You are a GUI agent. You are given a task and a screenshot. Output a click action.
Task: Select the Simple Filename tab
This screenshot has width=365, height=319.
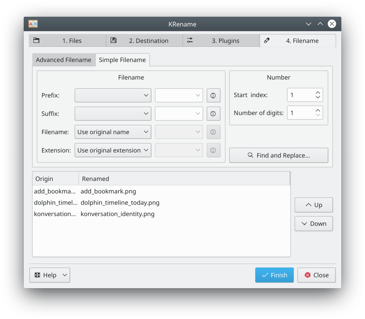click(123, 60)
